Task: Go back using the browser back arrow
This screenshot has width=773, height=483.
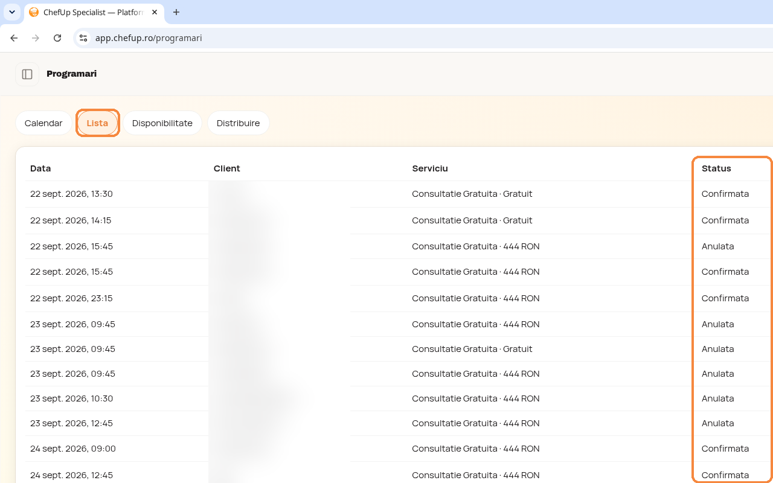Action: (14, 38)
